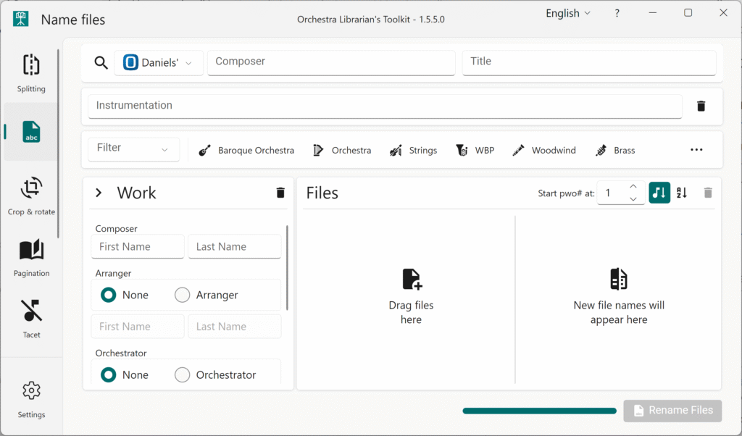
Task: Select WBP instrumentation preset
Action: (x=475, y=151)
